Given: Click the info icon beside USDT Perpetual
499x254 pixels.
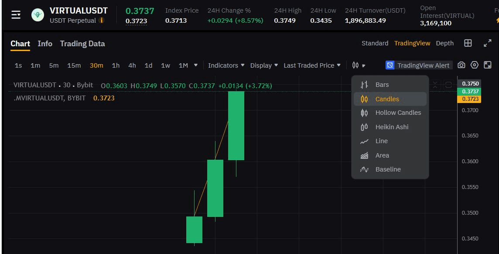Looking at the screenshot, I should pos(102,21).
